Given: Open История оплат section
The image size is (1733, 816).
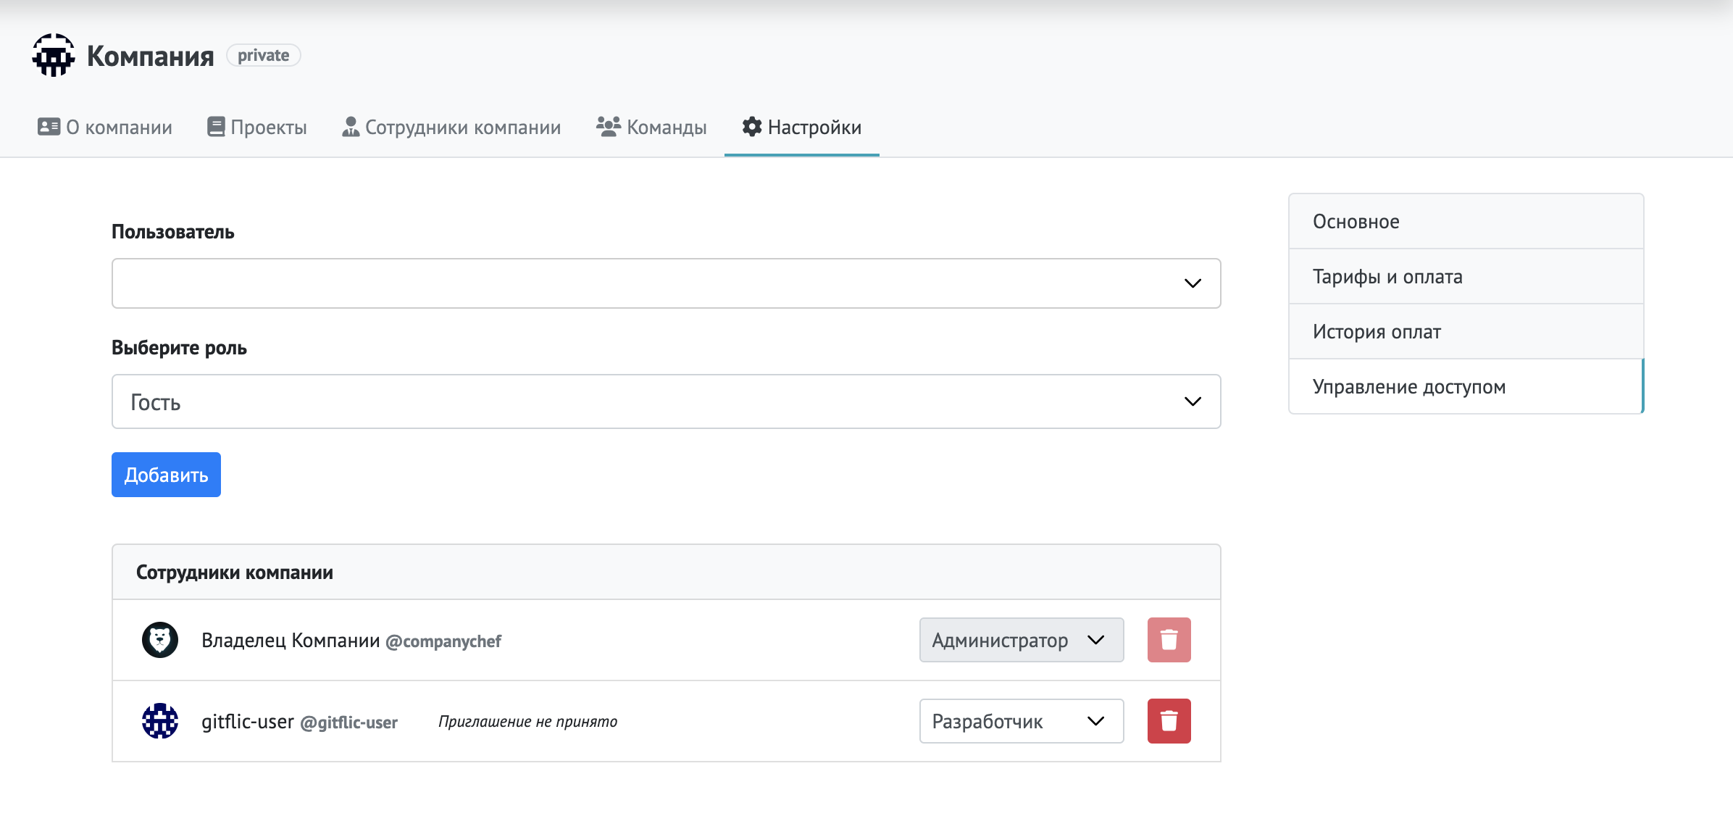Looking at the screenshot, I should (1466, 331).
